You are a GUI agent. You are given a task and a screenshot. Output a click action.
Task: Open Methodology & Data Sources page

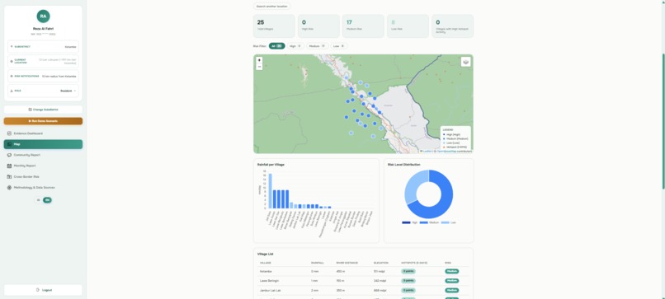point(43,187)
